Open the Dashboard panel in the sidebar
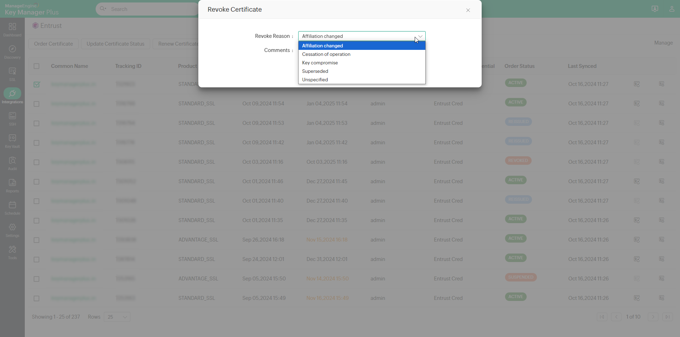680x337 pixels. click(12, 29)
